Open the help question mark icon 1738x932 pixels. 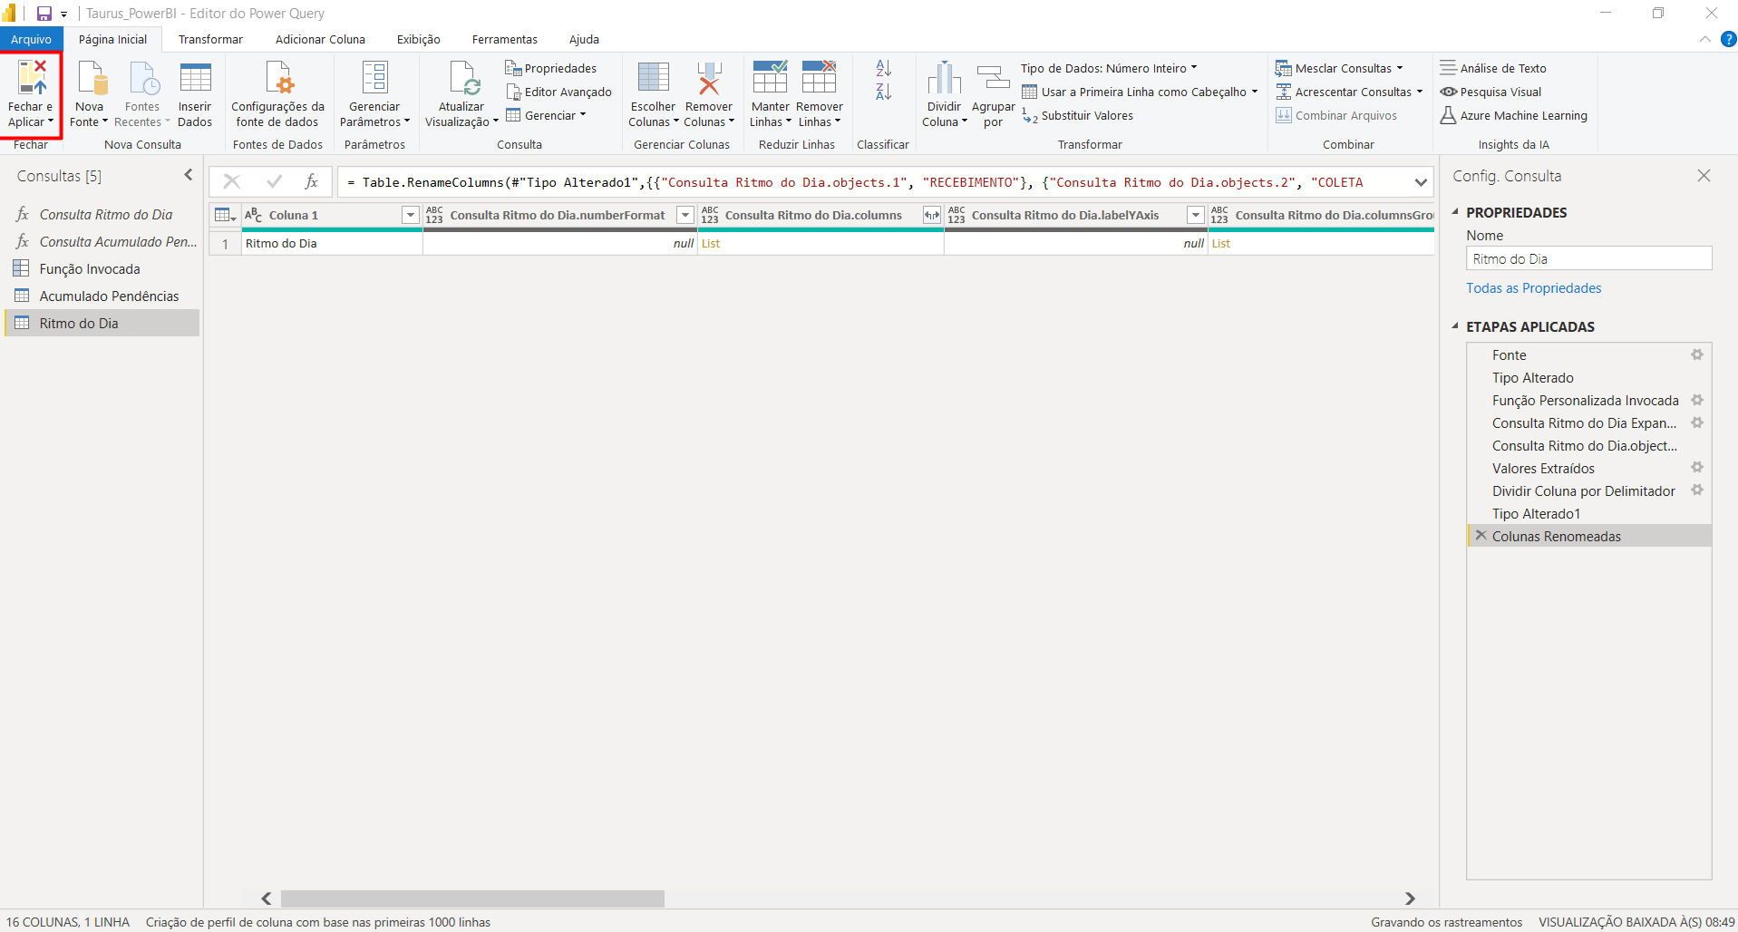(1728, 39)
